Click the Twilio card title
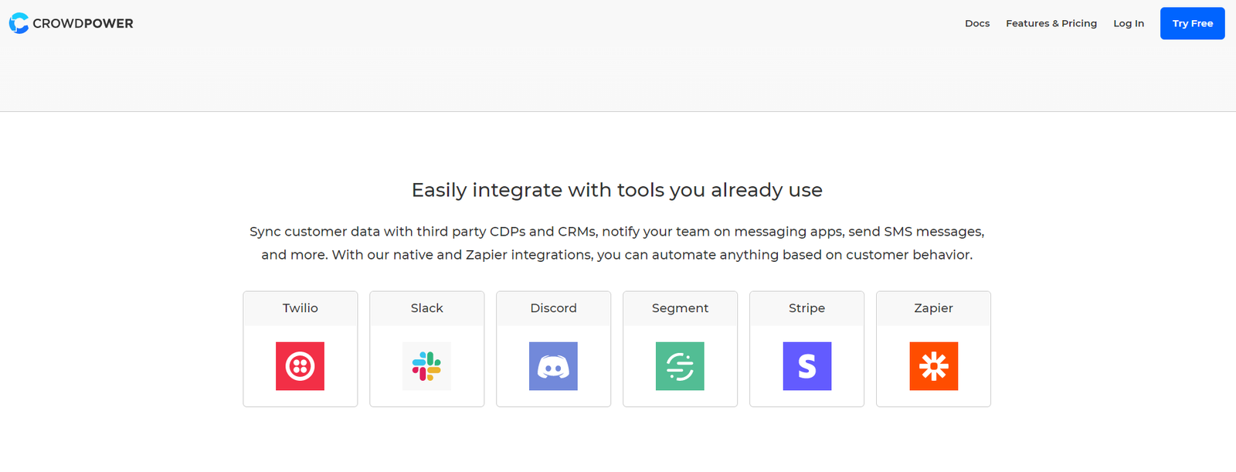This screenshot has width=1236, height=472. click(x=300, y=308)
